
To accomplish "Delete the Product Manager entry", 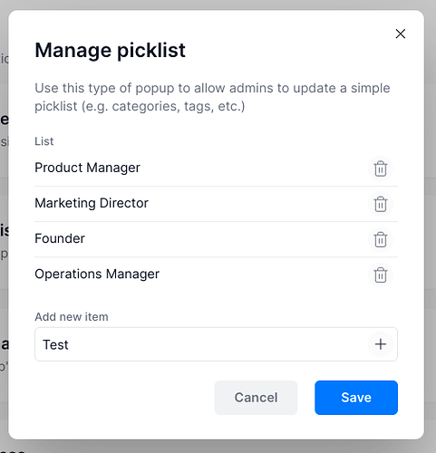I will 381,169.
